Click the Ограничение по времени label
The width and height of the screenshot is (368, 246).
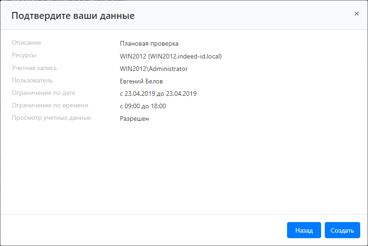click(50, 105)
